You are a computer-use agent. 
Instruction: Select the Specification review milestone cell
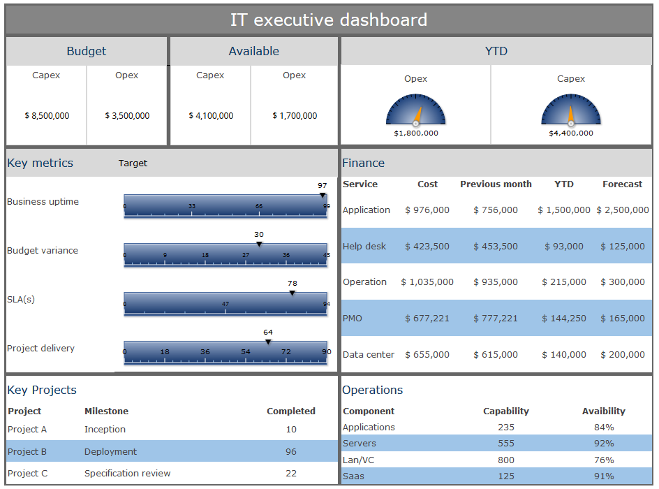point(127,474)
